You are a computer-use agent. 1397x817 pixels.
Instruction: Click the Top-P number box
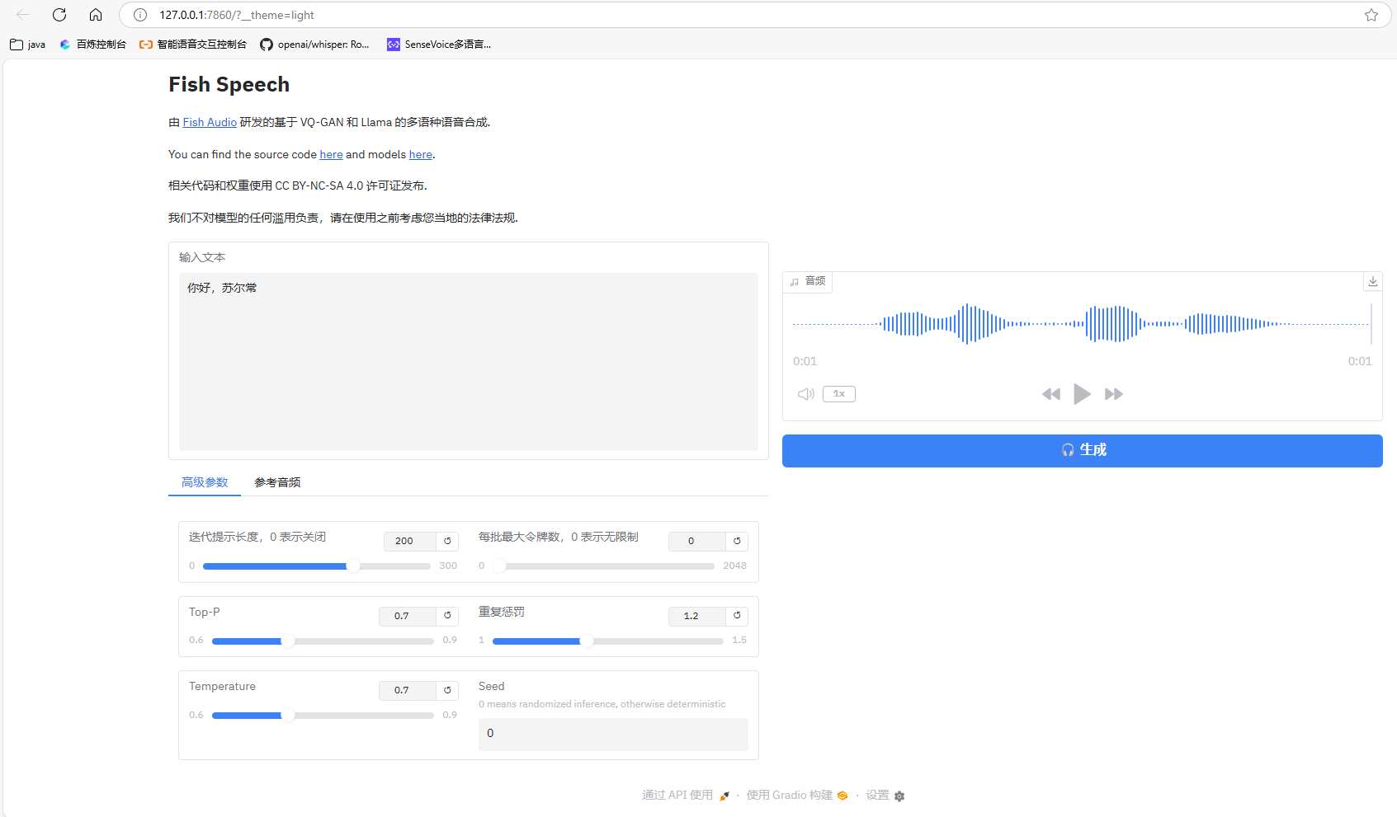[408, 616]
